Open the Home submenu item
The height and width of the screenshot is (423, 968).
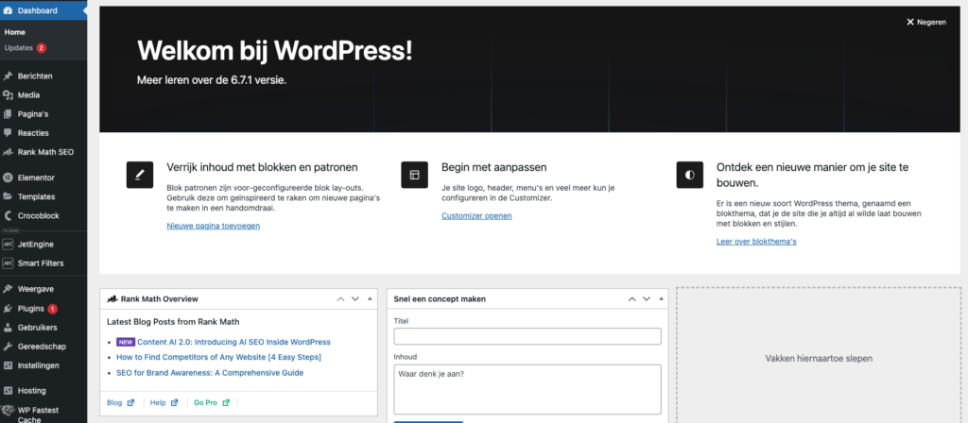15,32
